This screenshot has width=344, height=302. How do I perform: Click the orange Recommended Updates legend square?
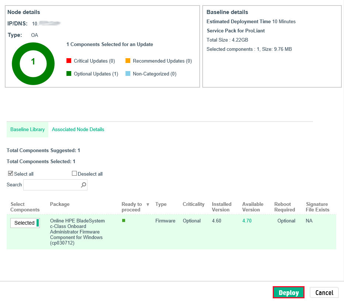[128, 60]
